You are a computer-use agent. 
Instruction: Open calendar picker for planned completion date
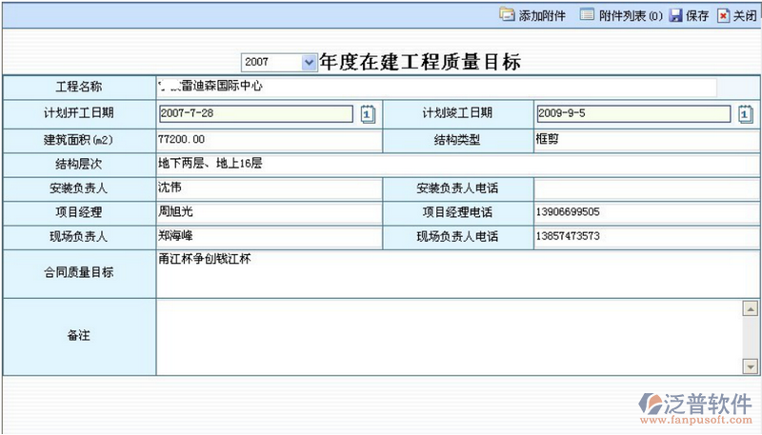coord(746,114)
